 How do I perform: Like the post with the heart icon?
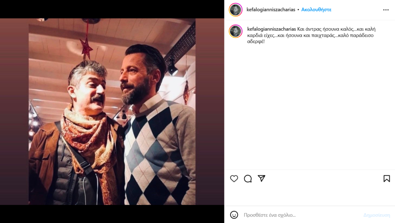click(x=234, y=179)
